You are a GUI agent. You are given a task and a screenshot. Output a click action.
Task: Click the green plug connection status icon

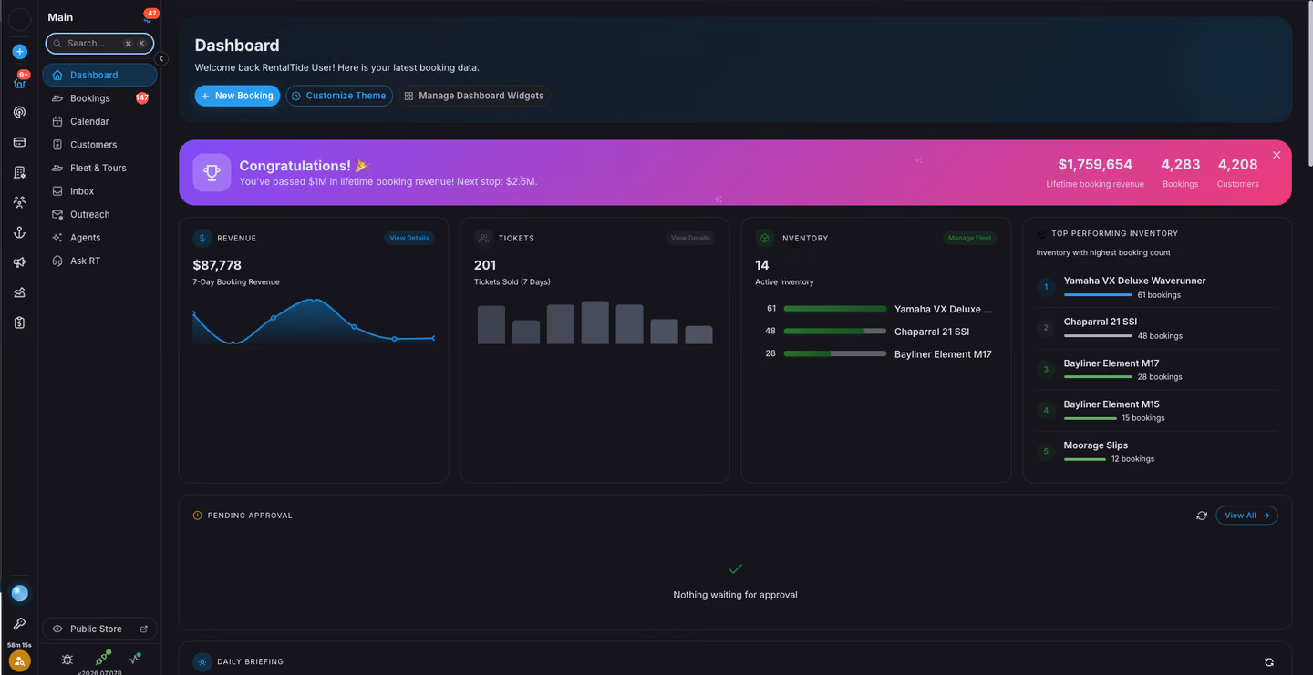click(103, 658)
